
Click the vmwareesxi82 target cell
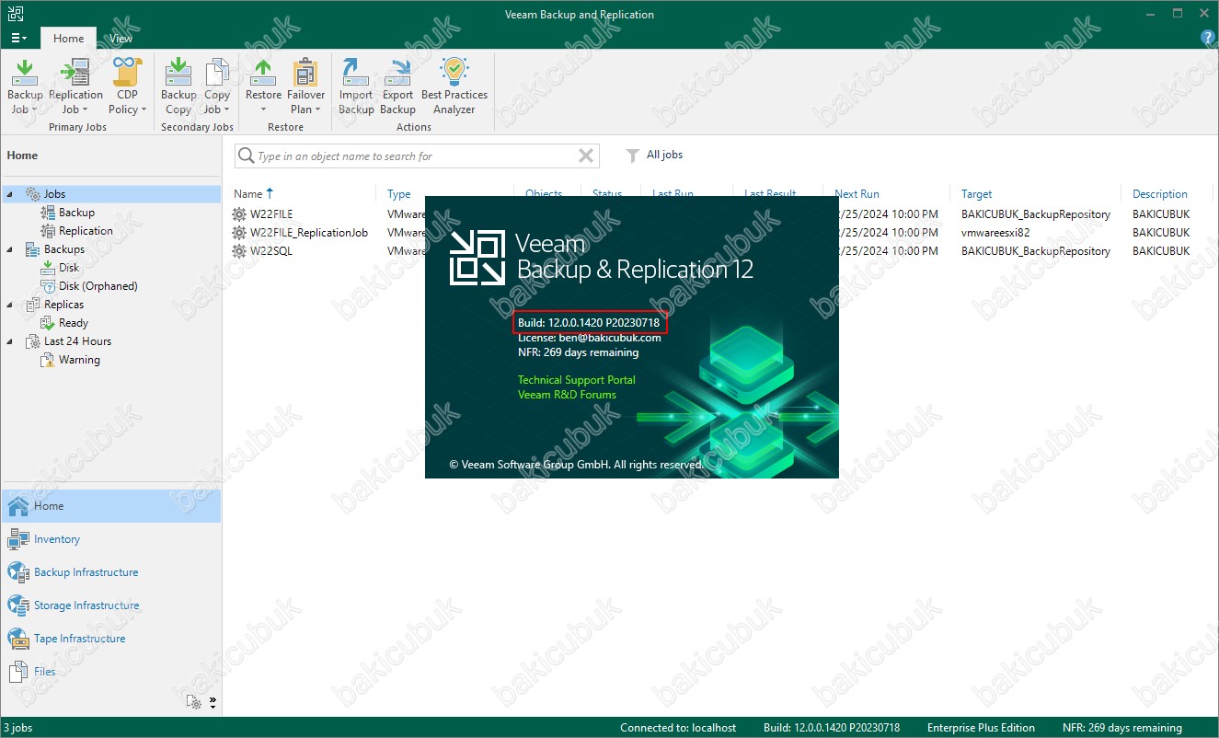pyautogui.click(x=995, y=233)
